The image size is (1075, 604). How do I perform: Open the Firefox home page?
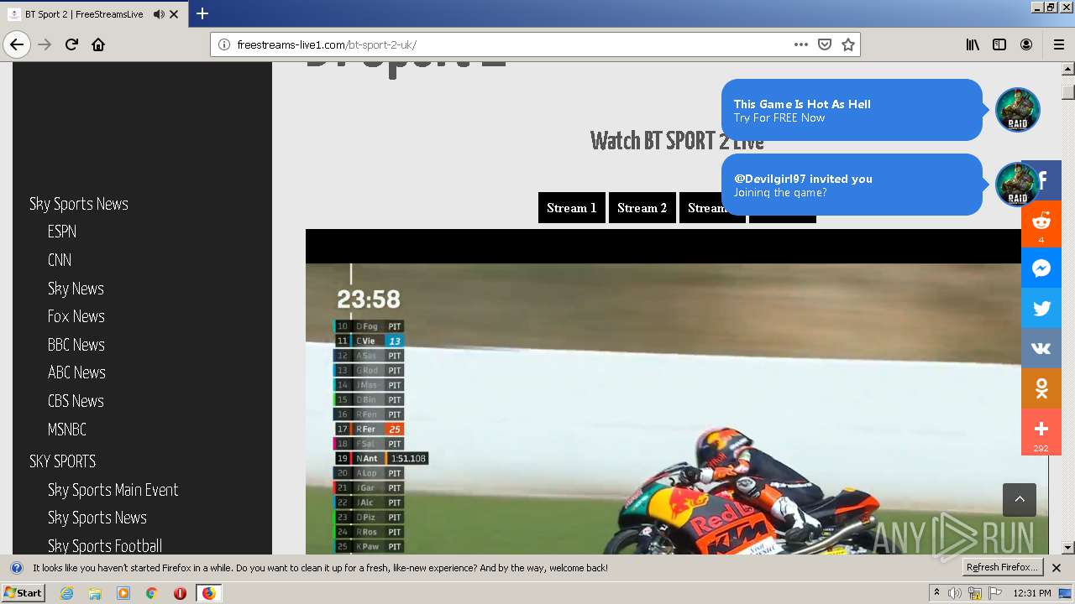pos(98,44)
